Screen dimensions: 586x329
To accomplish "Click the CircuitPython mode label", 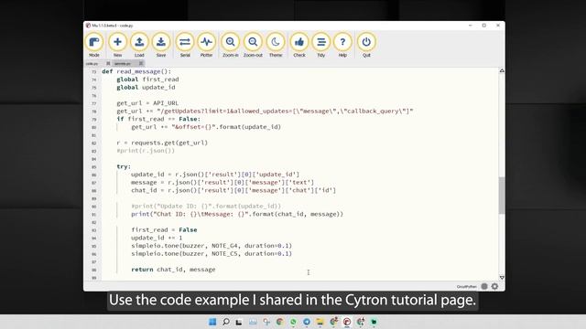I will pyautogui.click(x=466, y=286).
